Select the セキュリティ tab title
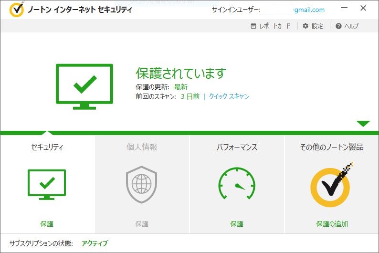 (x=47, y=147)
